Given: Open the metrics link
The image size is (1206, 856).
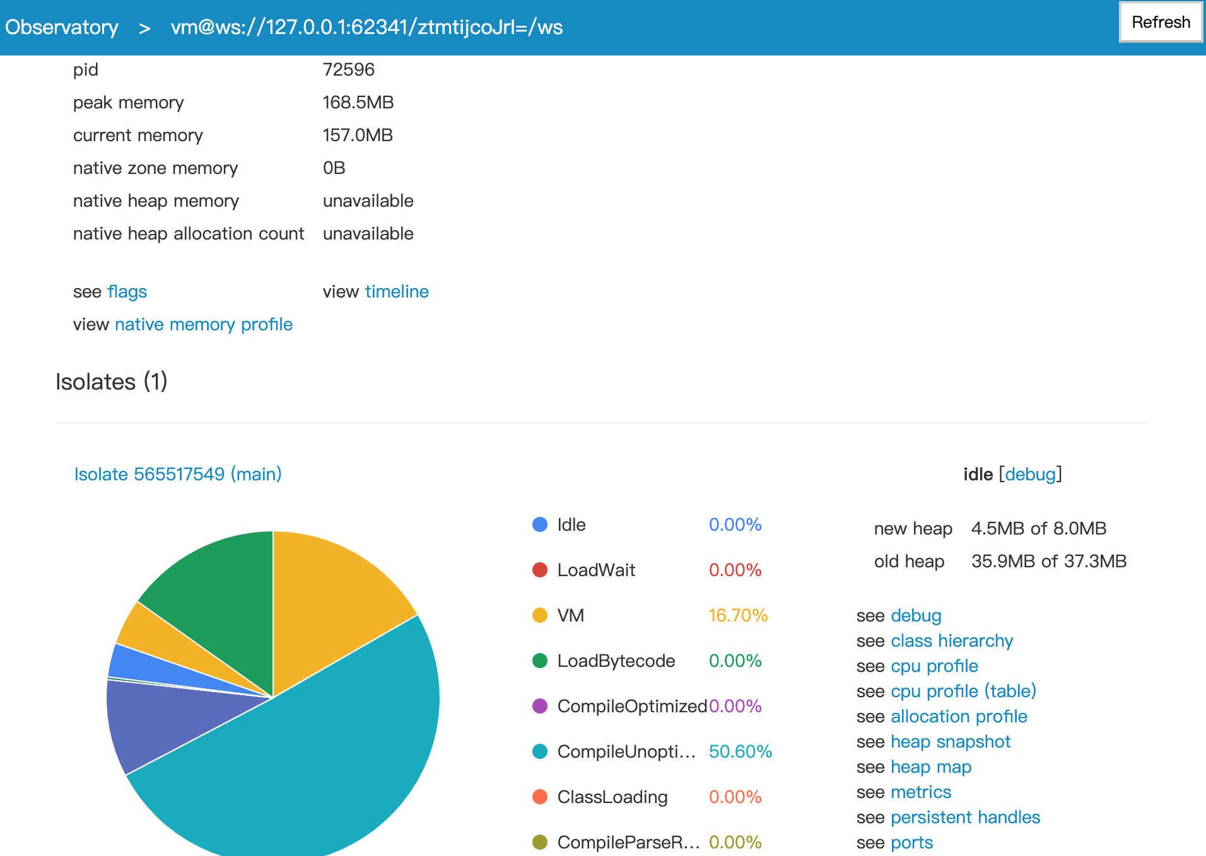Looking at the screenshot, I should coord(921,792).
